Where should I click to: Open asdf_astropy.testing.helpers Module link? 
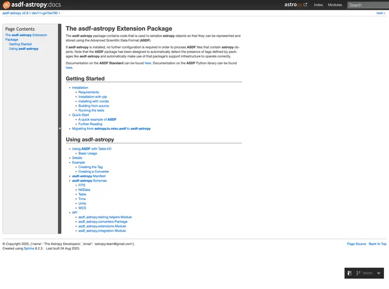[105, 217]
